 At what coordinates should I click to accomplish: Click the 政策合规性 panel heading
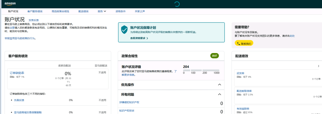(130, 56)
